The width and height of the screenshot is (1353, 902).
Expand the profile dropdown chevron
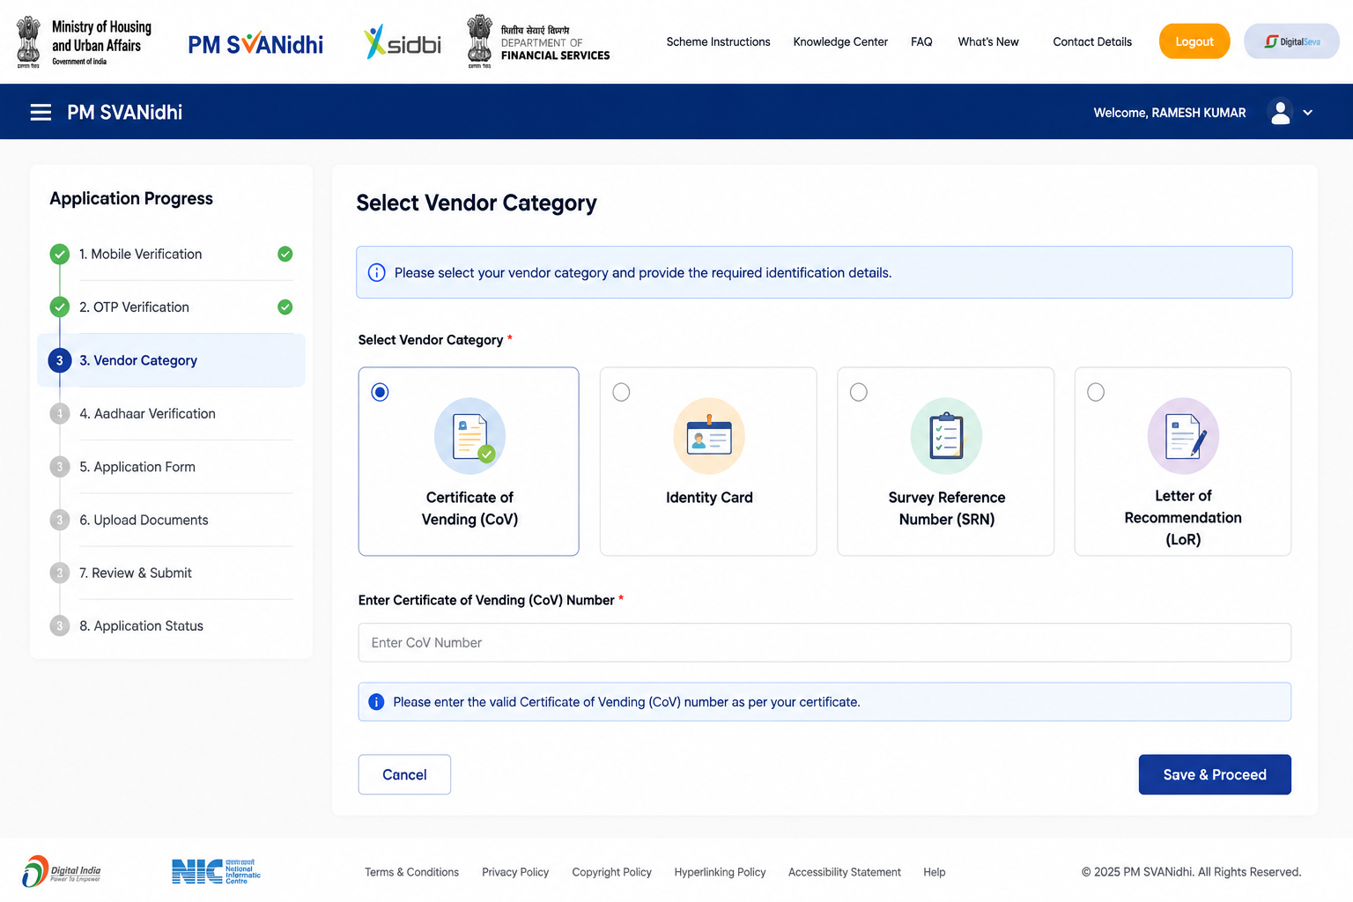(1308, 113)
